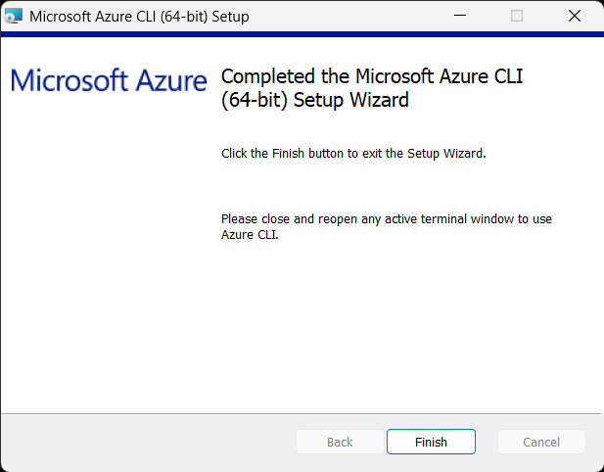
Task: Click the "Azure CLI." text ending the note
Action: [x=250, y=235]
